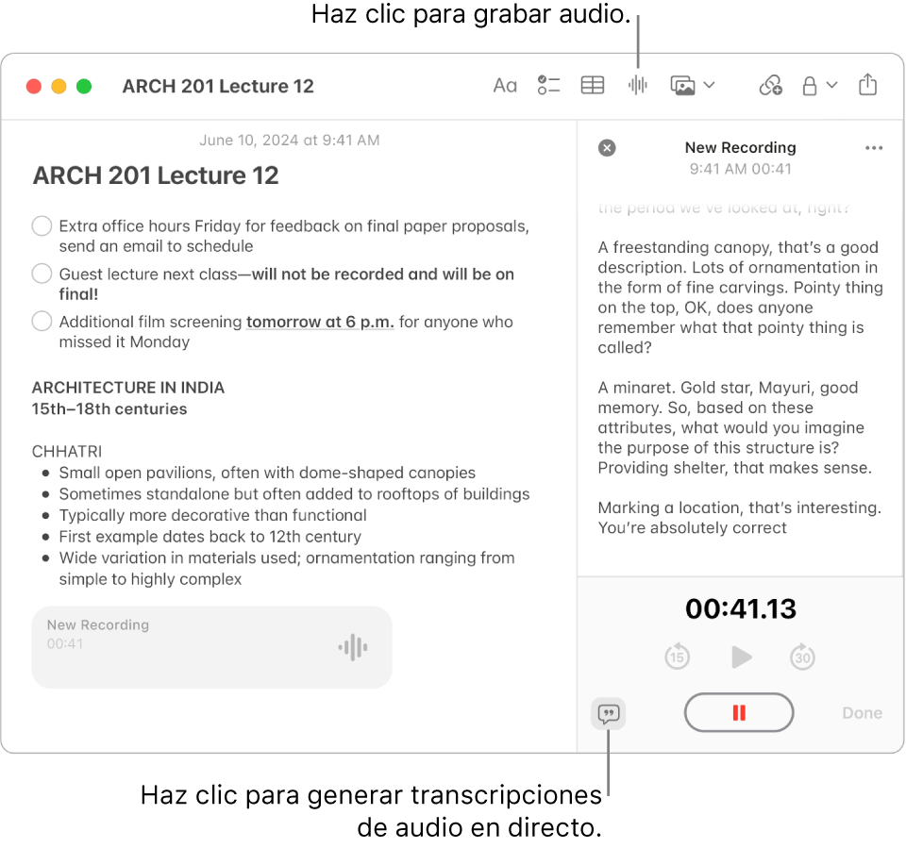Click the note title ARCH 201 Lecture 12

click(156, 175)
